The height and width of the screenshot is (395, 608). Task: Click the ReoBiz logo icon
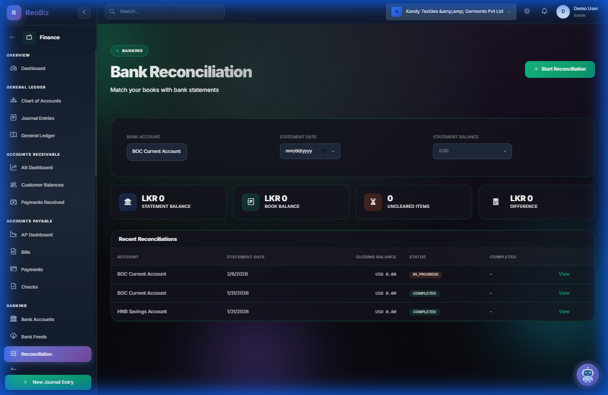pos(12,12)
